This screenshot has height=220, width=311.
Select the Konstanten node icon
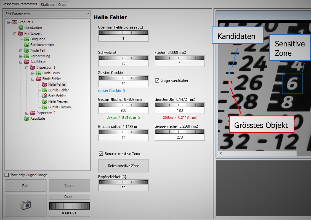click(21, 28)
